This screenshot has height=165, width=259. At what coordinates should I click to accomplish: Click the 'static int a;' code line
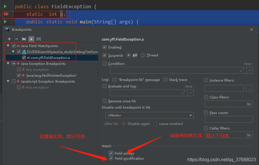click(46, 14)
